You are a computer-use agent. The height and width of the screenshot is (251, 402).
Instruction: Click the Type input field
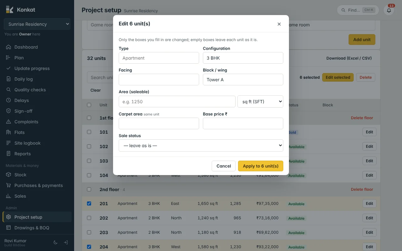point(159,58)
